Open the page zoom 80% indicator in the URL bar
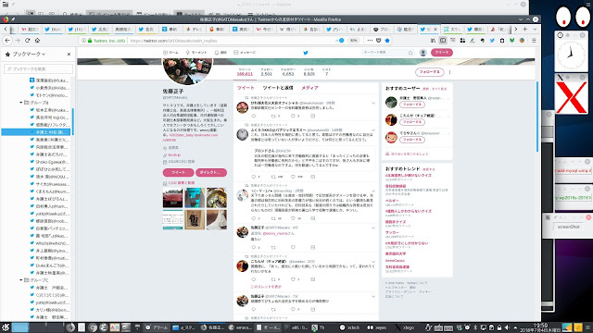 [353, 41]
